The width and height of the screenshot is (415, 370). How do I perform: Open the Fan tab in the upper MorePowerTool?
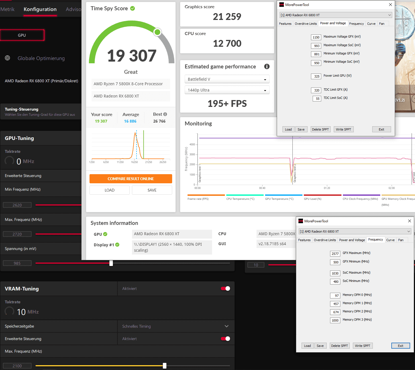382,24
